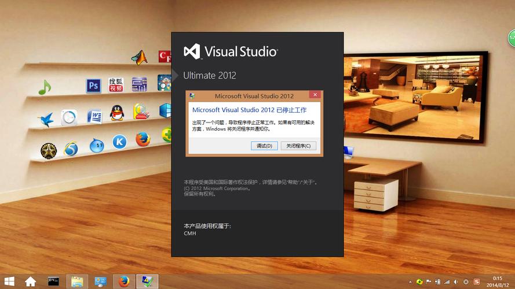This screenshot has width=515, height=289.
Task: Open the blue water-drop mascot desktop icon
Action: [x=97, y=146]
